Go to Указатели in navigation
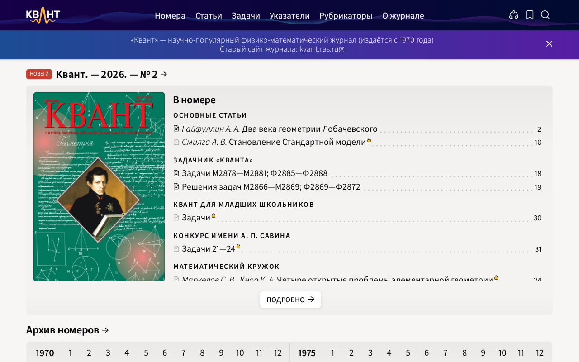 (289, 16)
